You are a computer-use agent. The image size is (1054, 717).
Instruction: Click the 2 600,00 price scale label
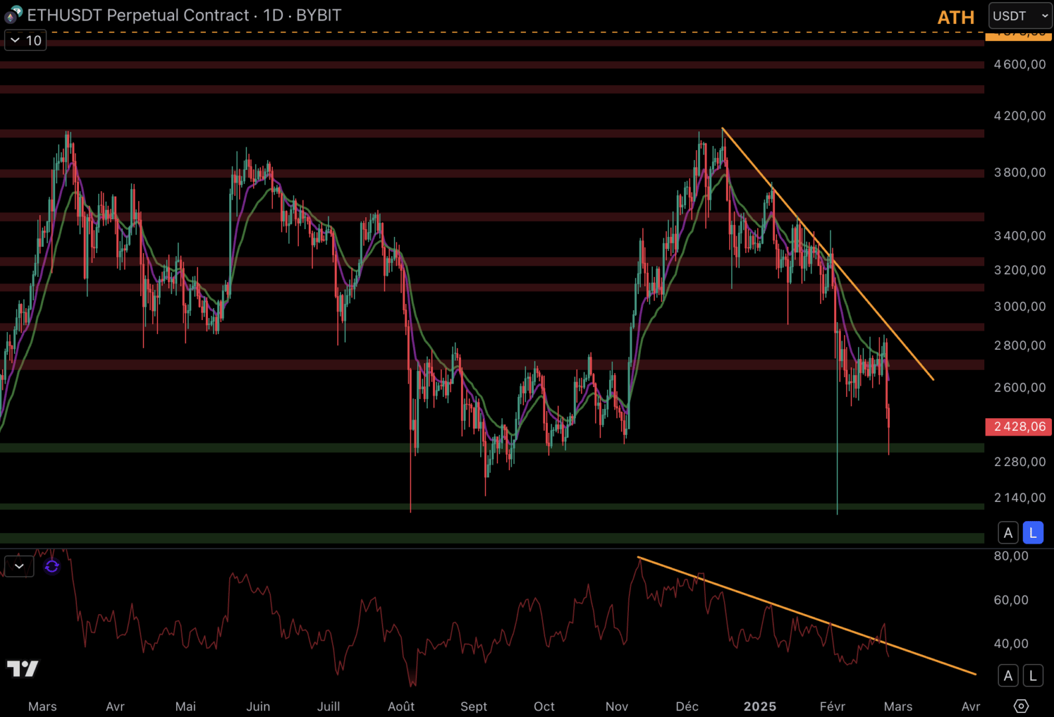(1019, 387)
